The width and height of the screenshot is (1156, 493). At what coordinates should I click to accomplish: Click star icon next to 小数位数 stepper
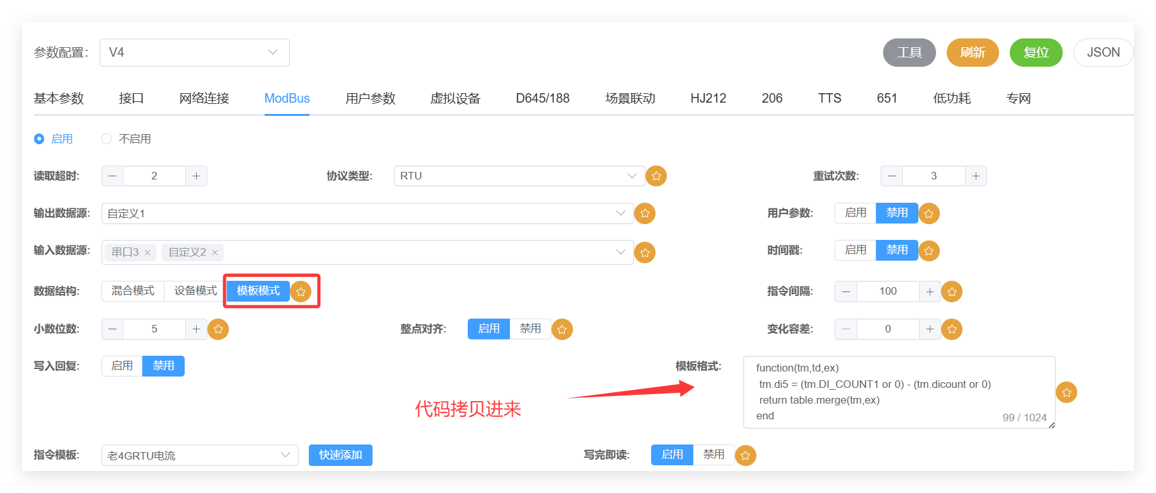tap(218, 329)
